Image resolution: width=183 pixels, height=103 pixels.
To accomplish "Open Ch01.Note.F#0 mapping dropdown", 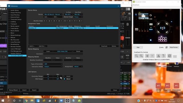I will pos(63,51).
